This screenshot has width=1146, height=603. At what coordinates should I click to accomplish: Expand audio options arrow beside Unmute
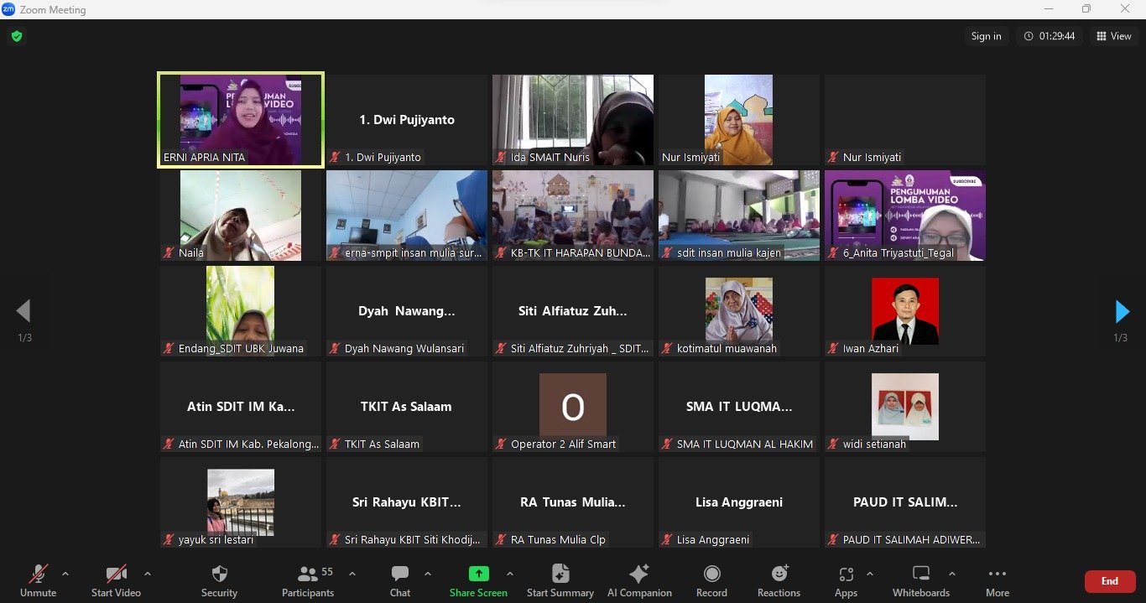pos(65,574)
